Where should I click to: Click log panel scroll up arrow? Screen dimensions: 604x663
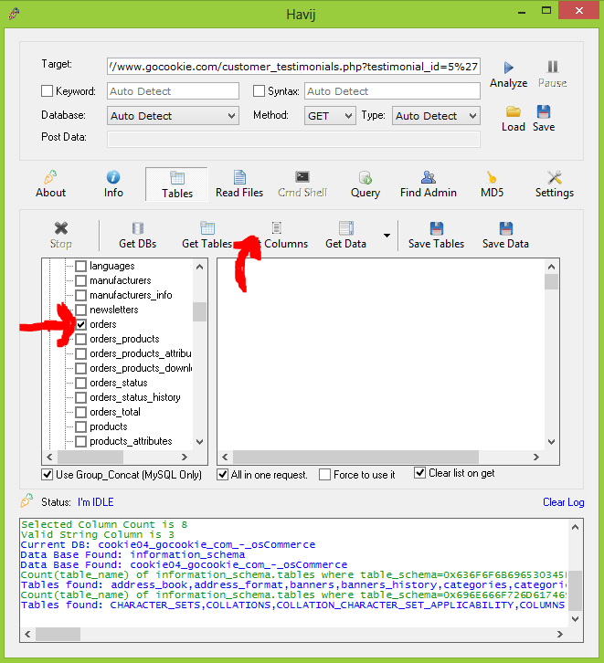[575, 527]
